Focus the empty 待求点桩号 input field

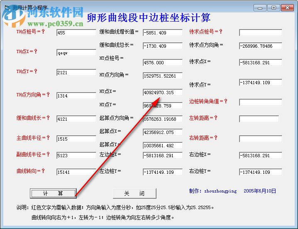[261, 32]
